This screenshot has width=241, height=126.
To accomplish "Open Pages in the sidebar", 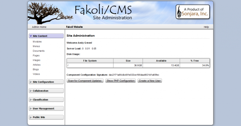I will 36,55.
